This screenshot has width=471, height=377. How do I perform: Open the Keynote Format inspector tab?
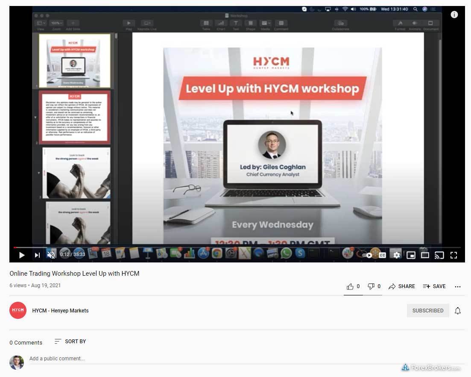(x=400, y=23)
